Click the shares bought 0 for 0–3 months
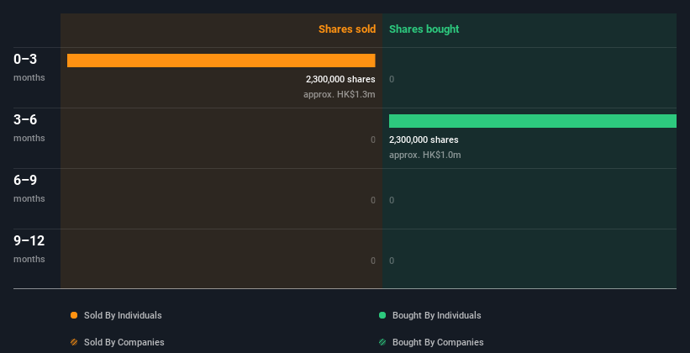Screen dimensions: 690x353 point(392,80)
